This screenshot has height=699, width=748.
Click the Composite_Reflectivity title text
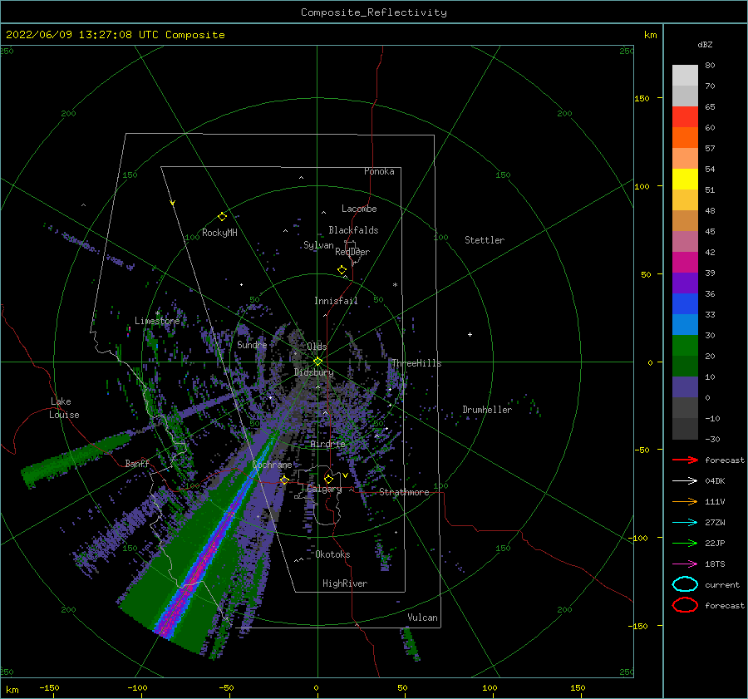coord(373,12)
